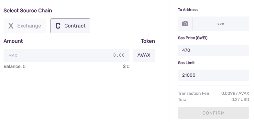Click the Gas Limit field showing 21000
Screen dimensions: 254x122
214,75
